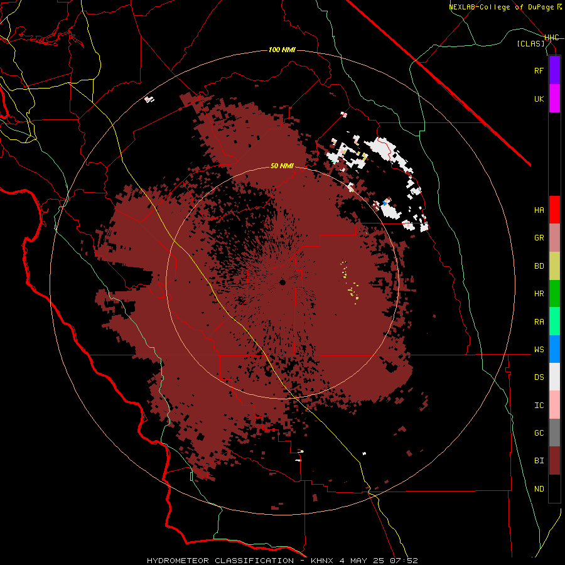Image resolution: width=565 pixels, height=565 pixels.
Task: Click the HR legend label
Action: 539,294
